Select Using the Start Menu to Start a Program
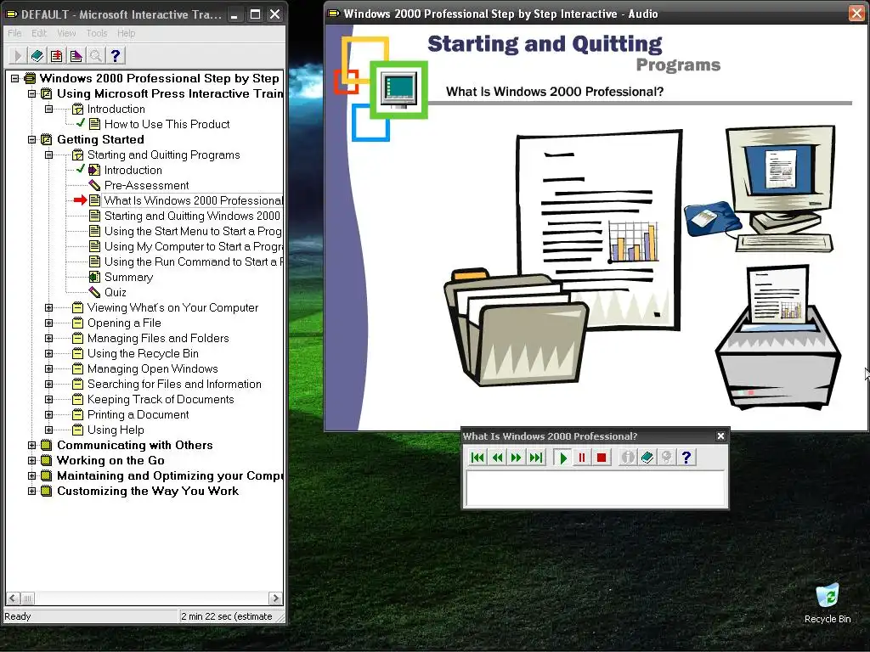 (193, 231)
